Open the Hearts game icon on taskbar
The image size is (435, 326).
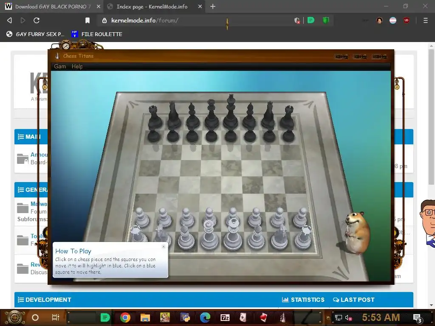263,318
